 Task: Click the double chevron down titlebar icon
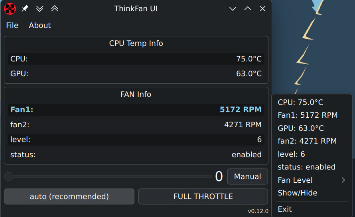click(x=39, y=8)
